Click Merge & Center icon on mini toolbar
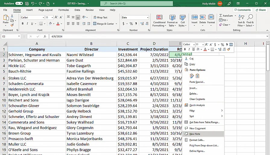 pyautogui.click(x=231, y=45)
